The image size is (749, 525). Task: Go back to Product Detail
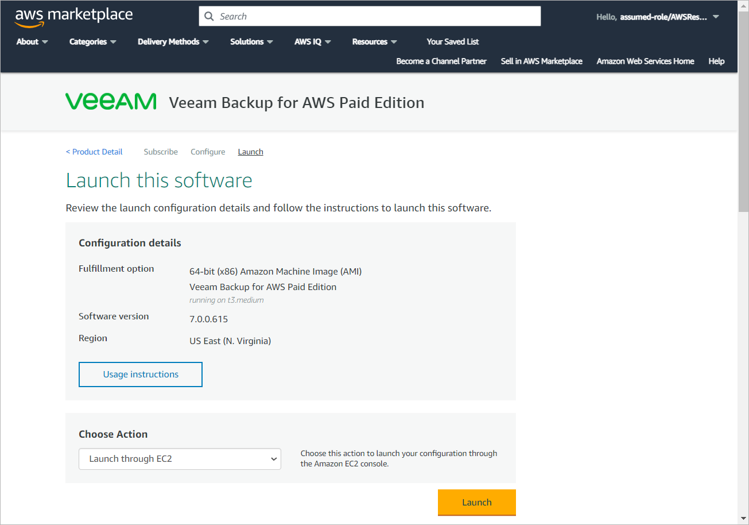[x=94, y=152]
